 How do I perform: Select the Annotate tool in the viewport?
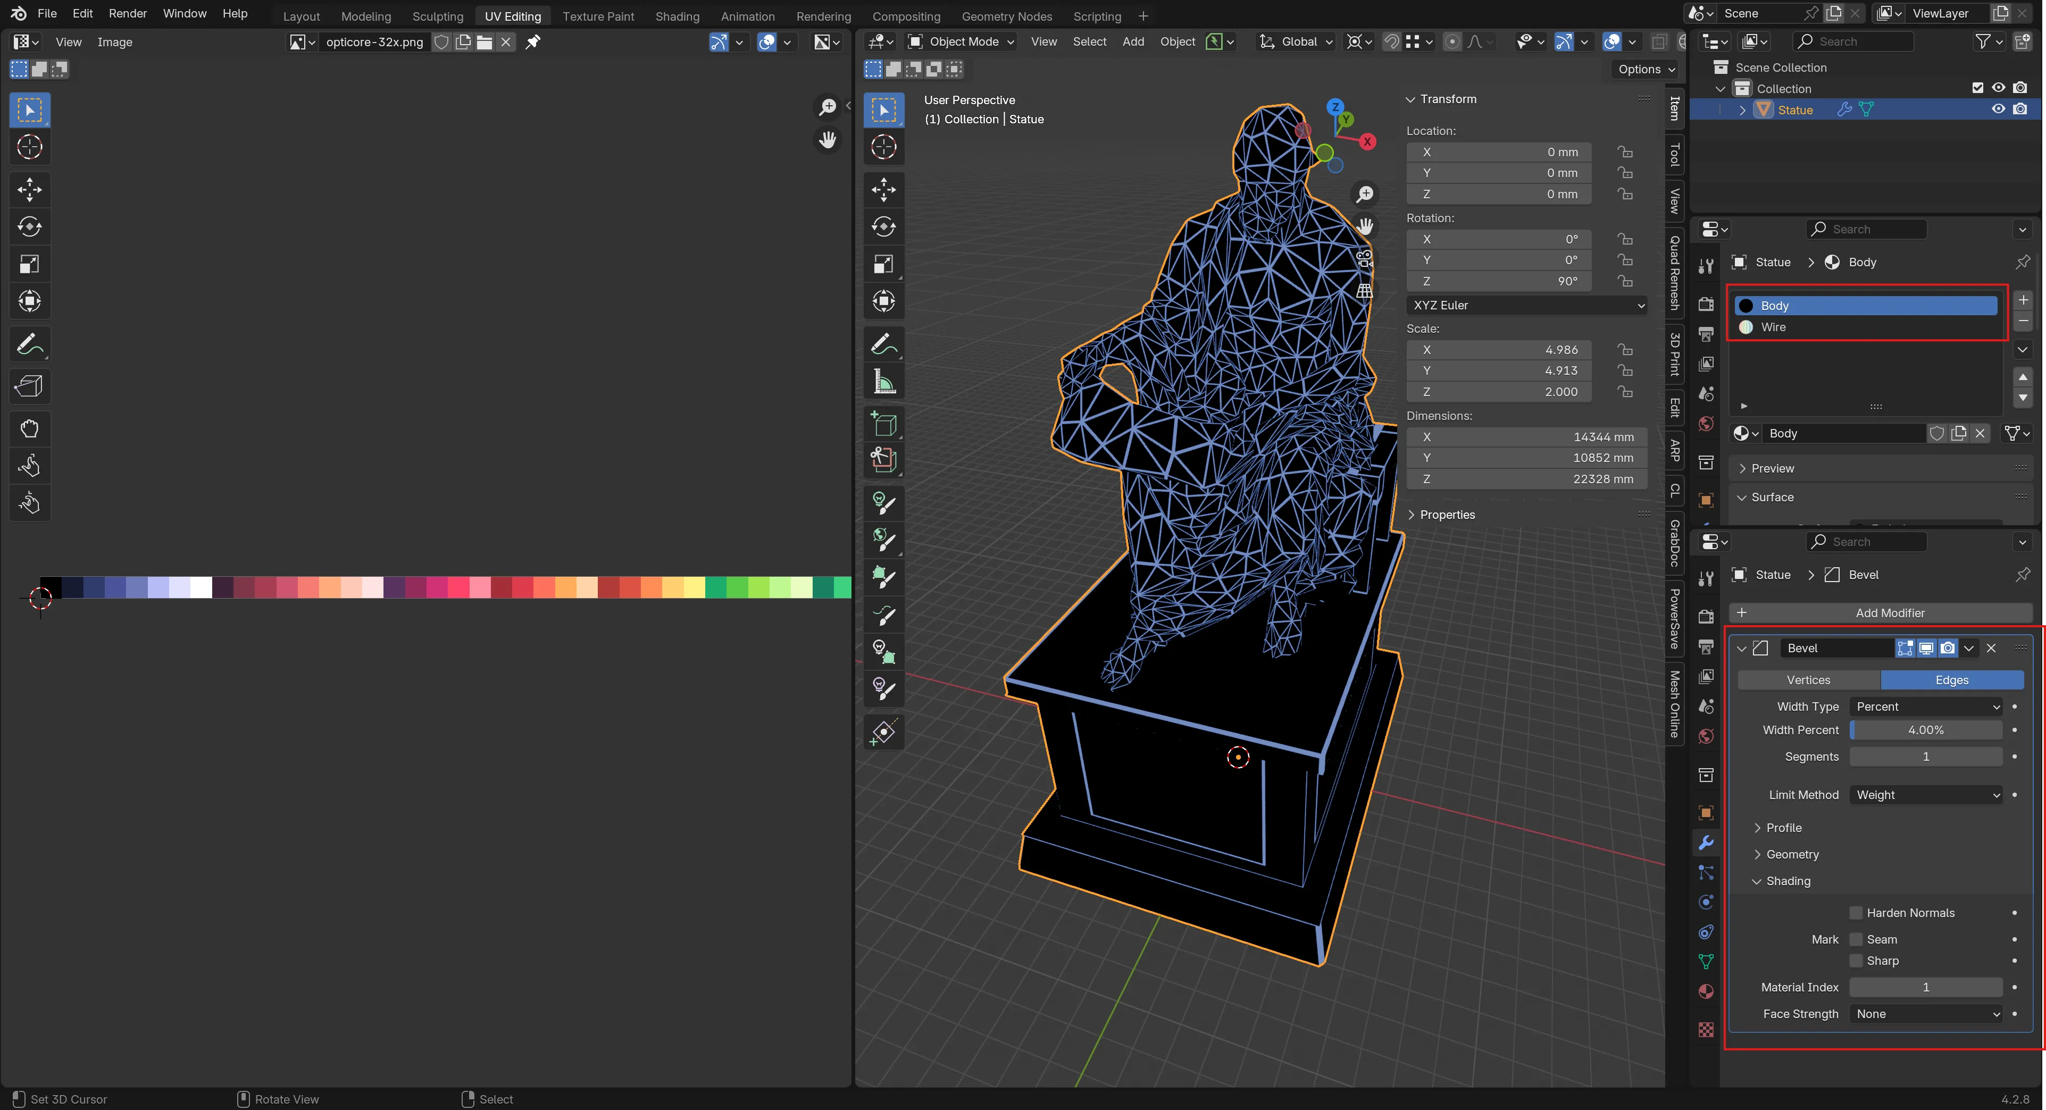point(884,343)
